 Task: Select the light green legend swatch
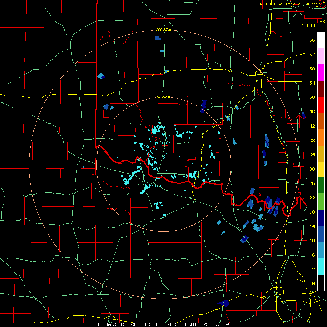pos(321,201)
